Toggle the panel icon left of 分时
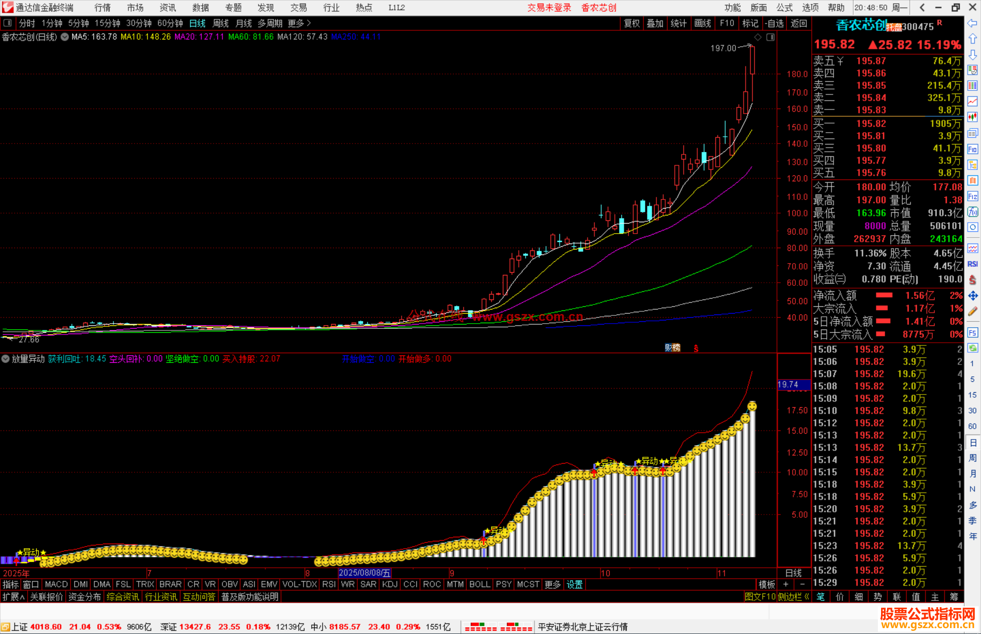The width and height of the screenshot is (981, 634). [7, 23]
